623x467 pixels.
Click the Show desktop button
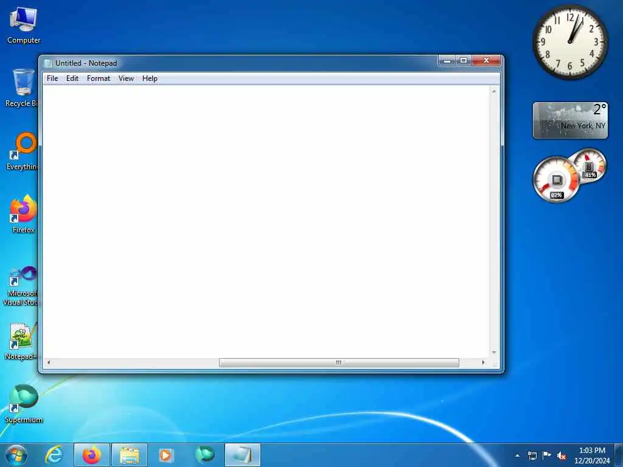click(x=619, y=455)
